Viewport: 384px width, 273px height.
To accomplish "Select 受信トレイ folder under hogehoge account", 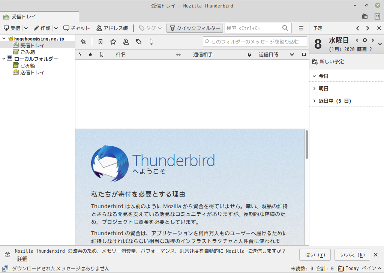I will [x=32, y=45].
